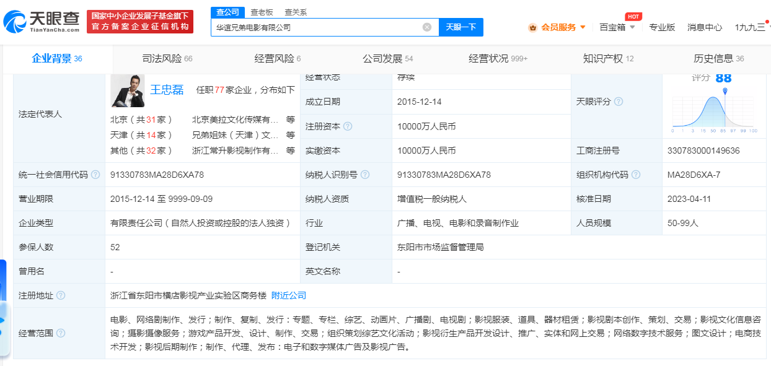Go to 专业版
771x366 pixels.
[662, 27]
